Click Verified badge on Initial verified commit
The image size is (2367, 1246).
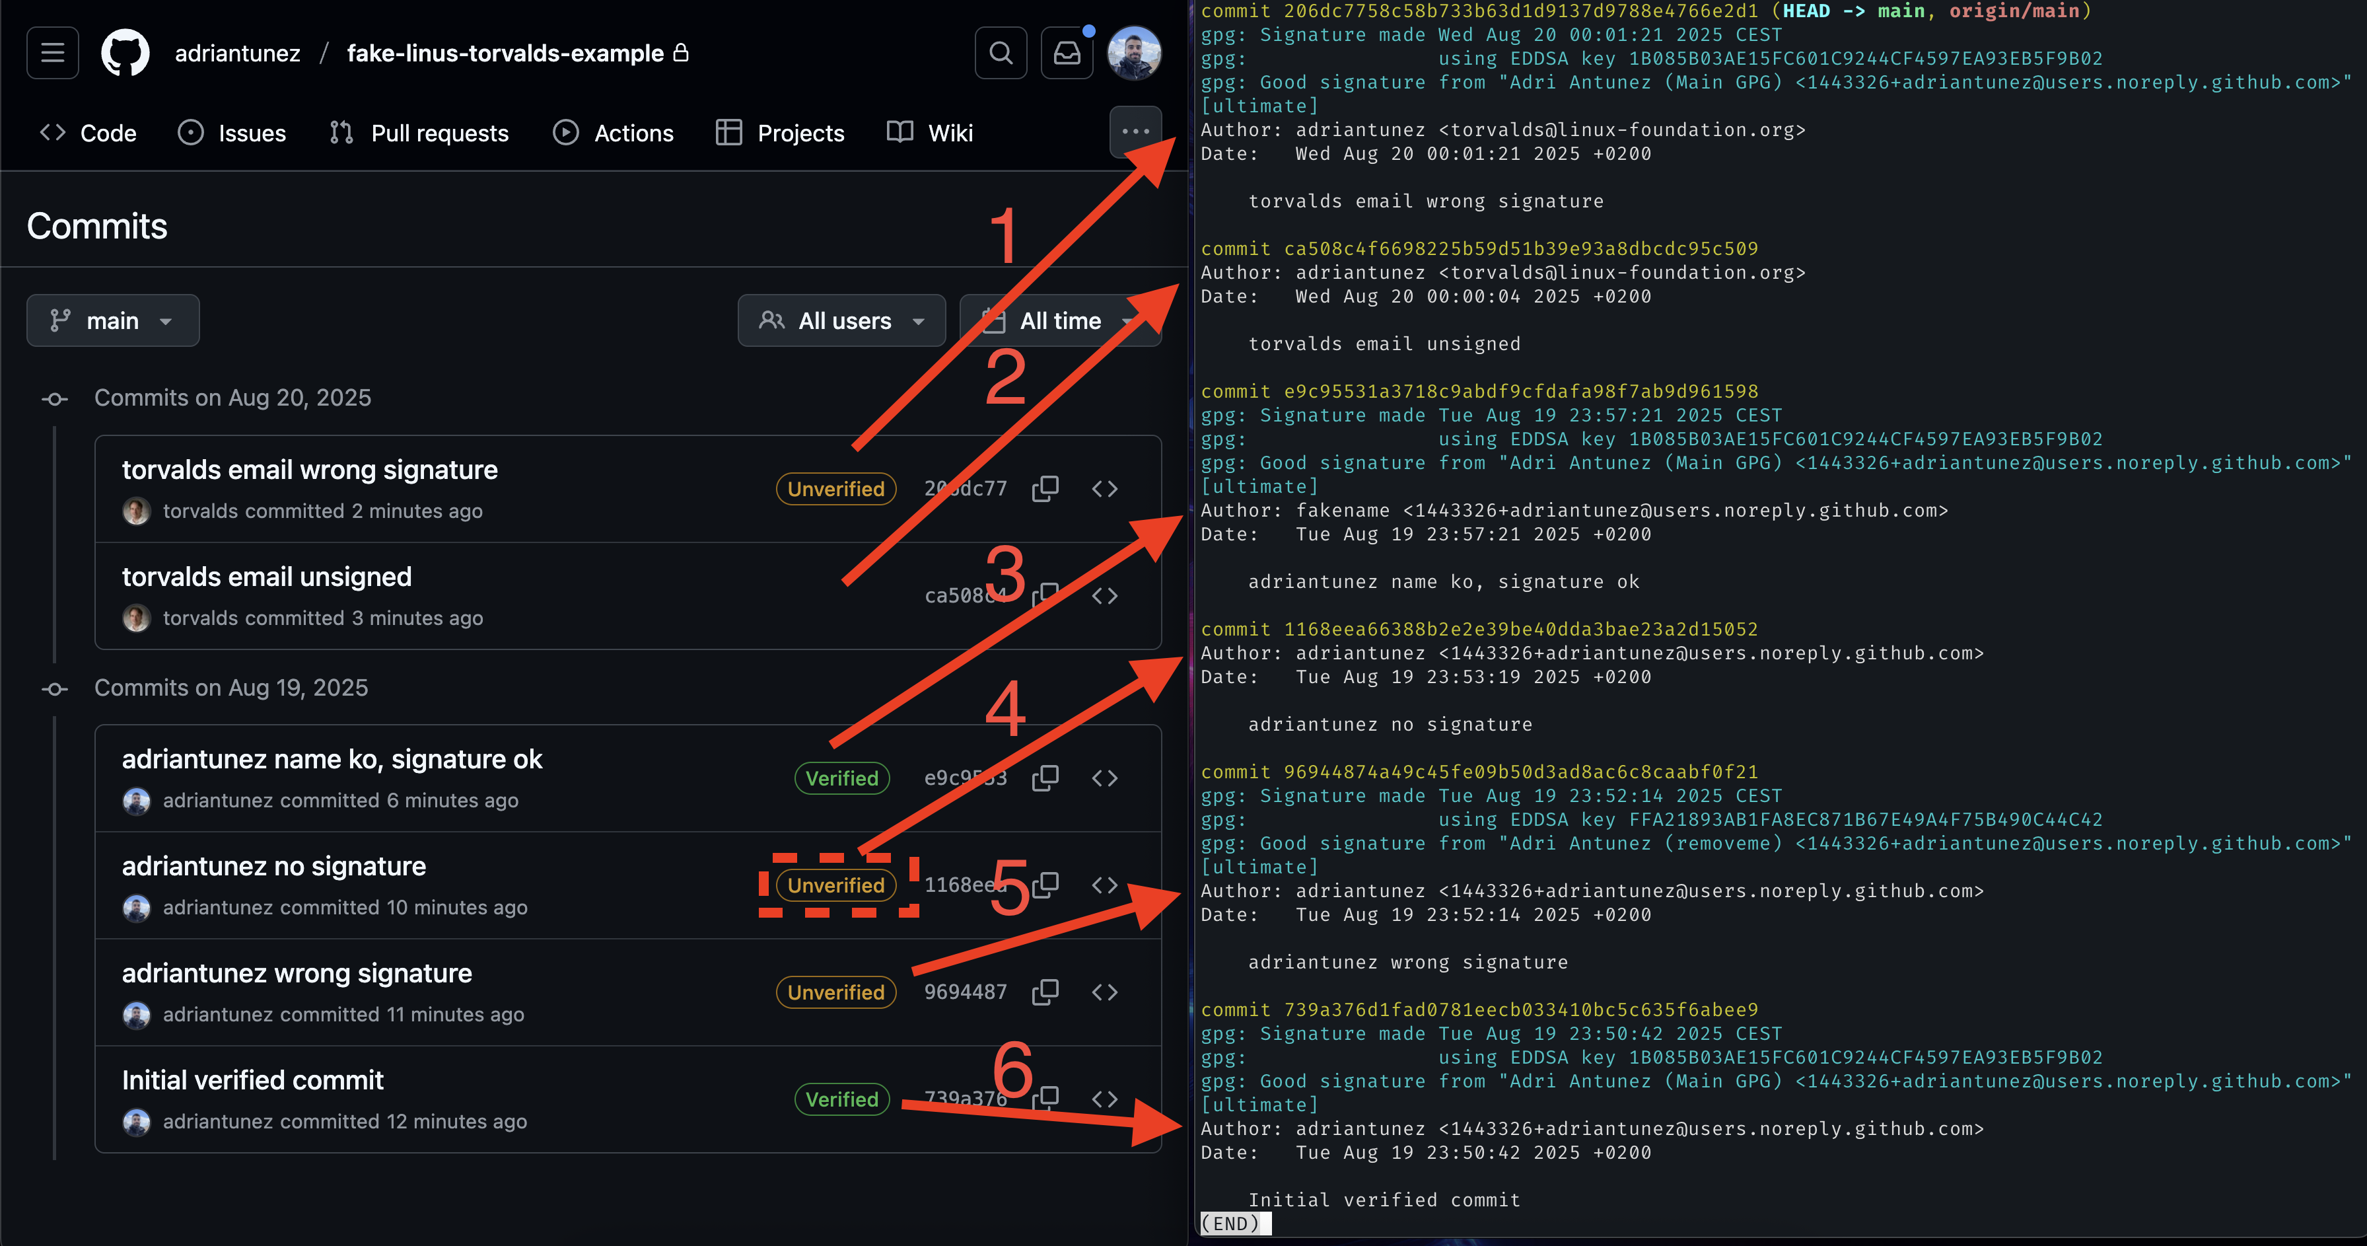(x=841, y=1100)
